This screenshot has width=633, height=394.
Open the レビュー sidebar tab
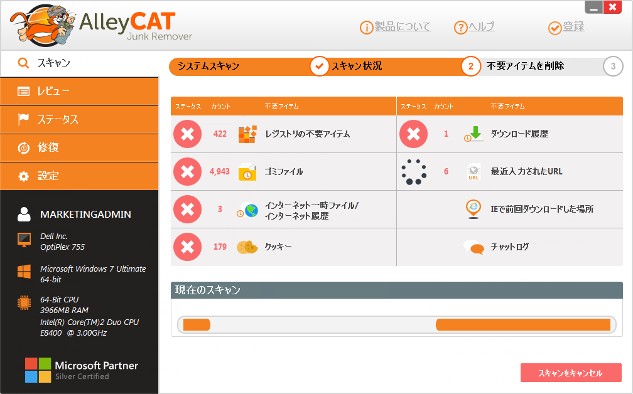pos(80,92)
